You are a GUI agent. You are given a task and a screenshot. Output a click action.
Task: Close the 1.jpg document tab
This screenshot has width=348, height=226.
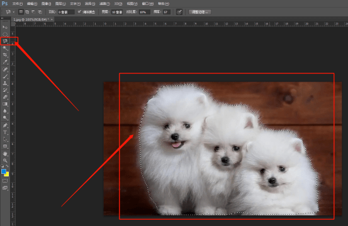pyautogui.click(x=52, y=19)
